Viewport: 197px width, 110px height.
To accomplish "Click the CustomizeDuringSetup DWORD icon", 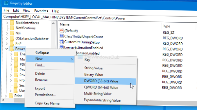I will (x=61, y=42).
